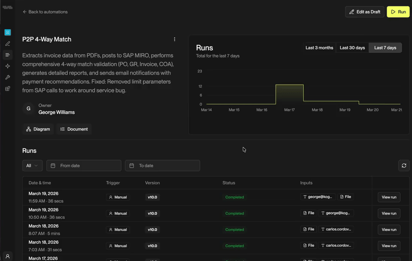Screen dimensions: 412x261
Task: Open the From date picker
Action: point(84,165)
